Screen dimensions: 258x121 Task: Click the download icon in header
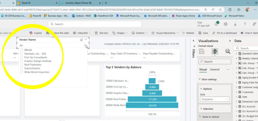[x=235, y=24]
